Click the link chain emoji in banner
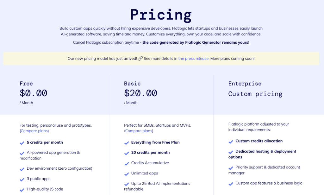Screen dimensions: 324x195 [140, 59]
